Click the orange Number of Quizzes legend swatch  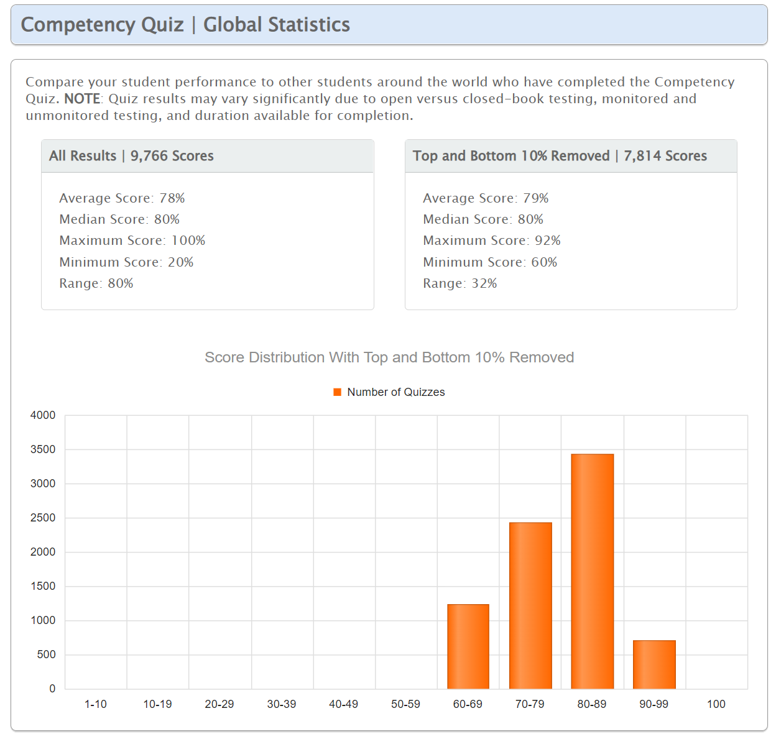(x=338, y=392)
